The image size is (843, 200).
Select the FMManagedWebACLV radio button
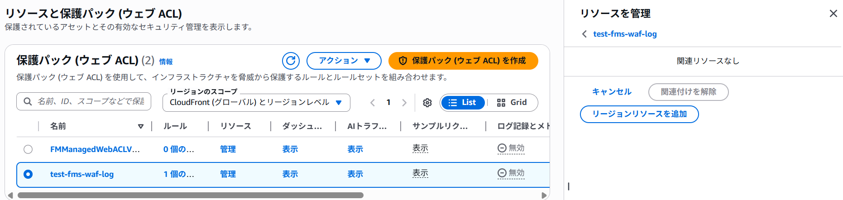point(28,149)
